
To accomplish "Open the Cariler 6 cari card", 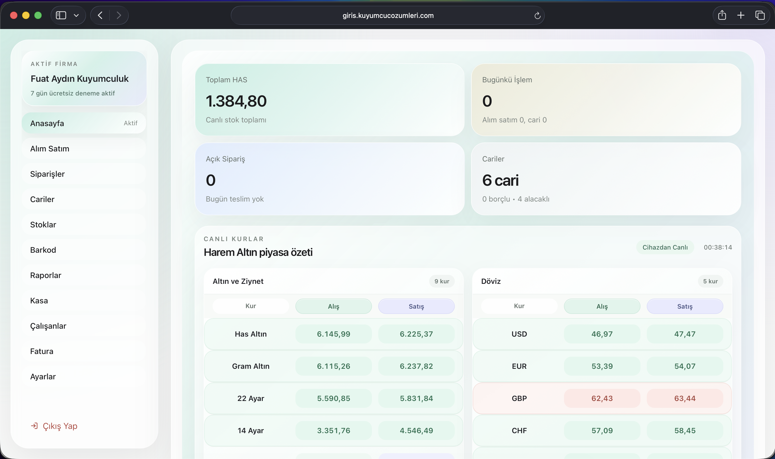I will [606, 179].
